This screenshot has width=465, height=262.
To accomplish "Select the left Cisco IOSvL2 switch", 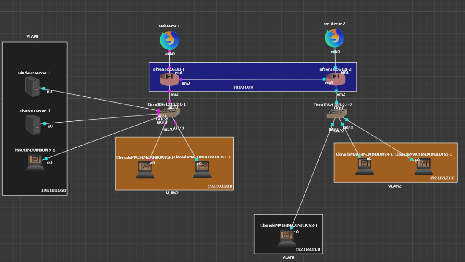I will (x=170, y=112).
